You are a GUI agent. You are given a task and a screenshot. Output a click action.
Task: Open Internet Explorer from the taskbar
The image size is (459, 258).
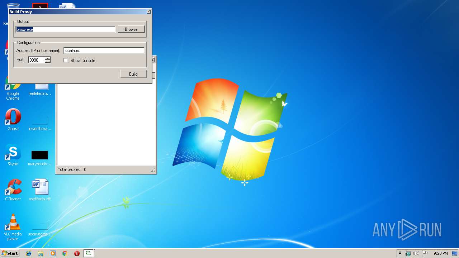29,253
